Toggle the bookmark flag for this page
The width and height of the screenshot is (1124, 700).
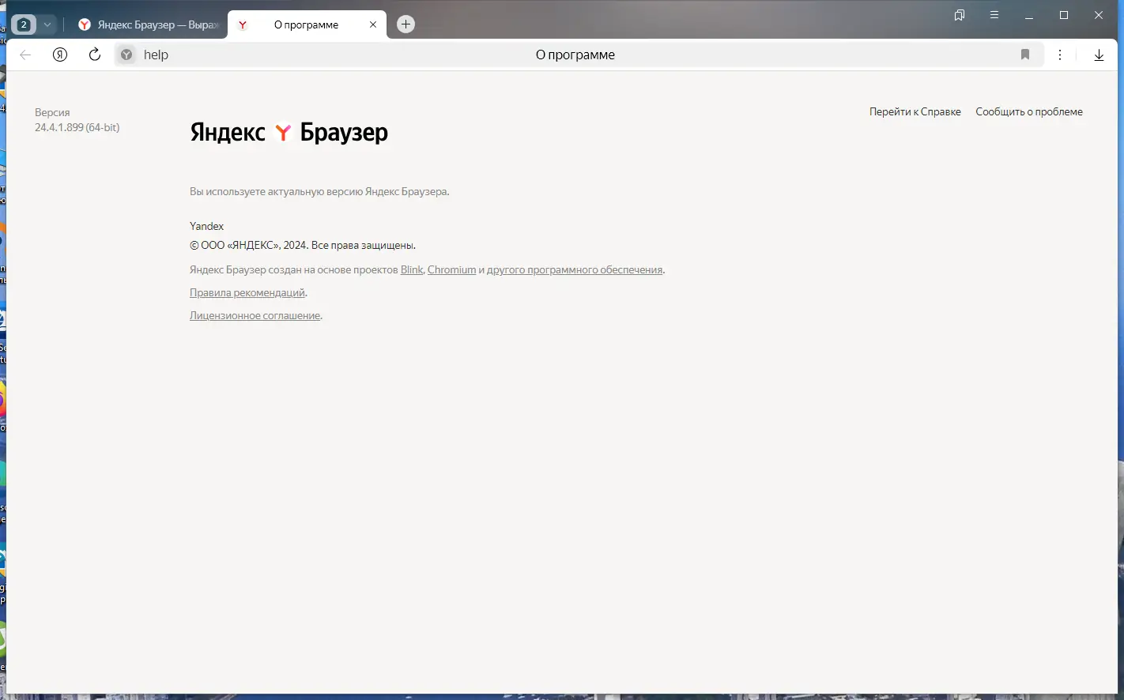[x=1025, y=55]
